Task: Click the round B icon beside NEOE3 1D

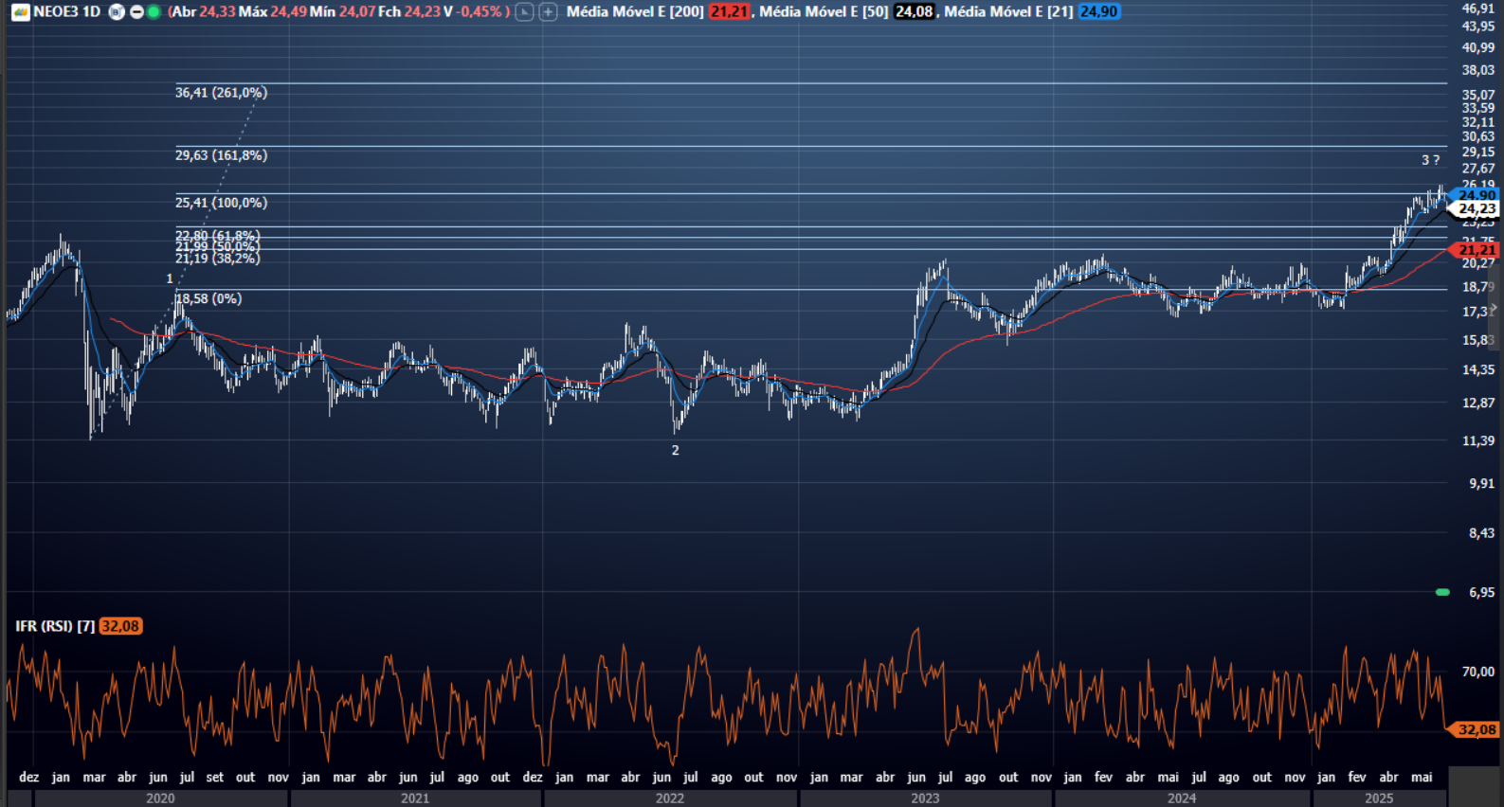Action: [117, 12]
